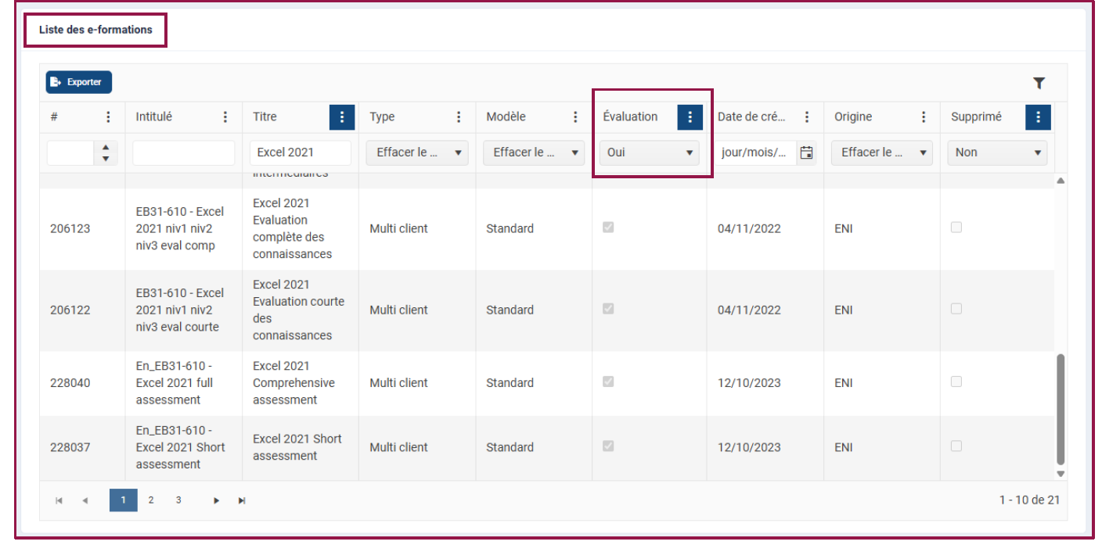Open the Origine column options menu

tap(924, 117)
